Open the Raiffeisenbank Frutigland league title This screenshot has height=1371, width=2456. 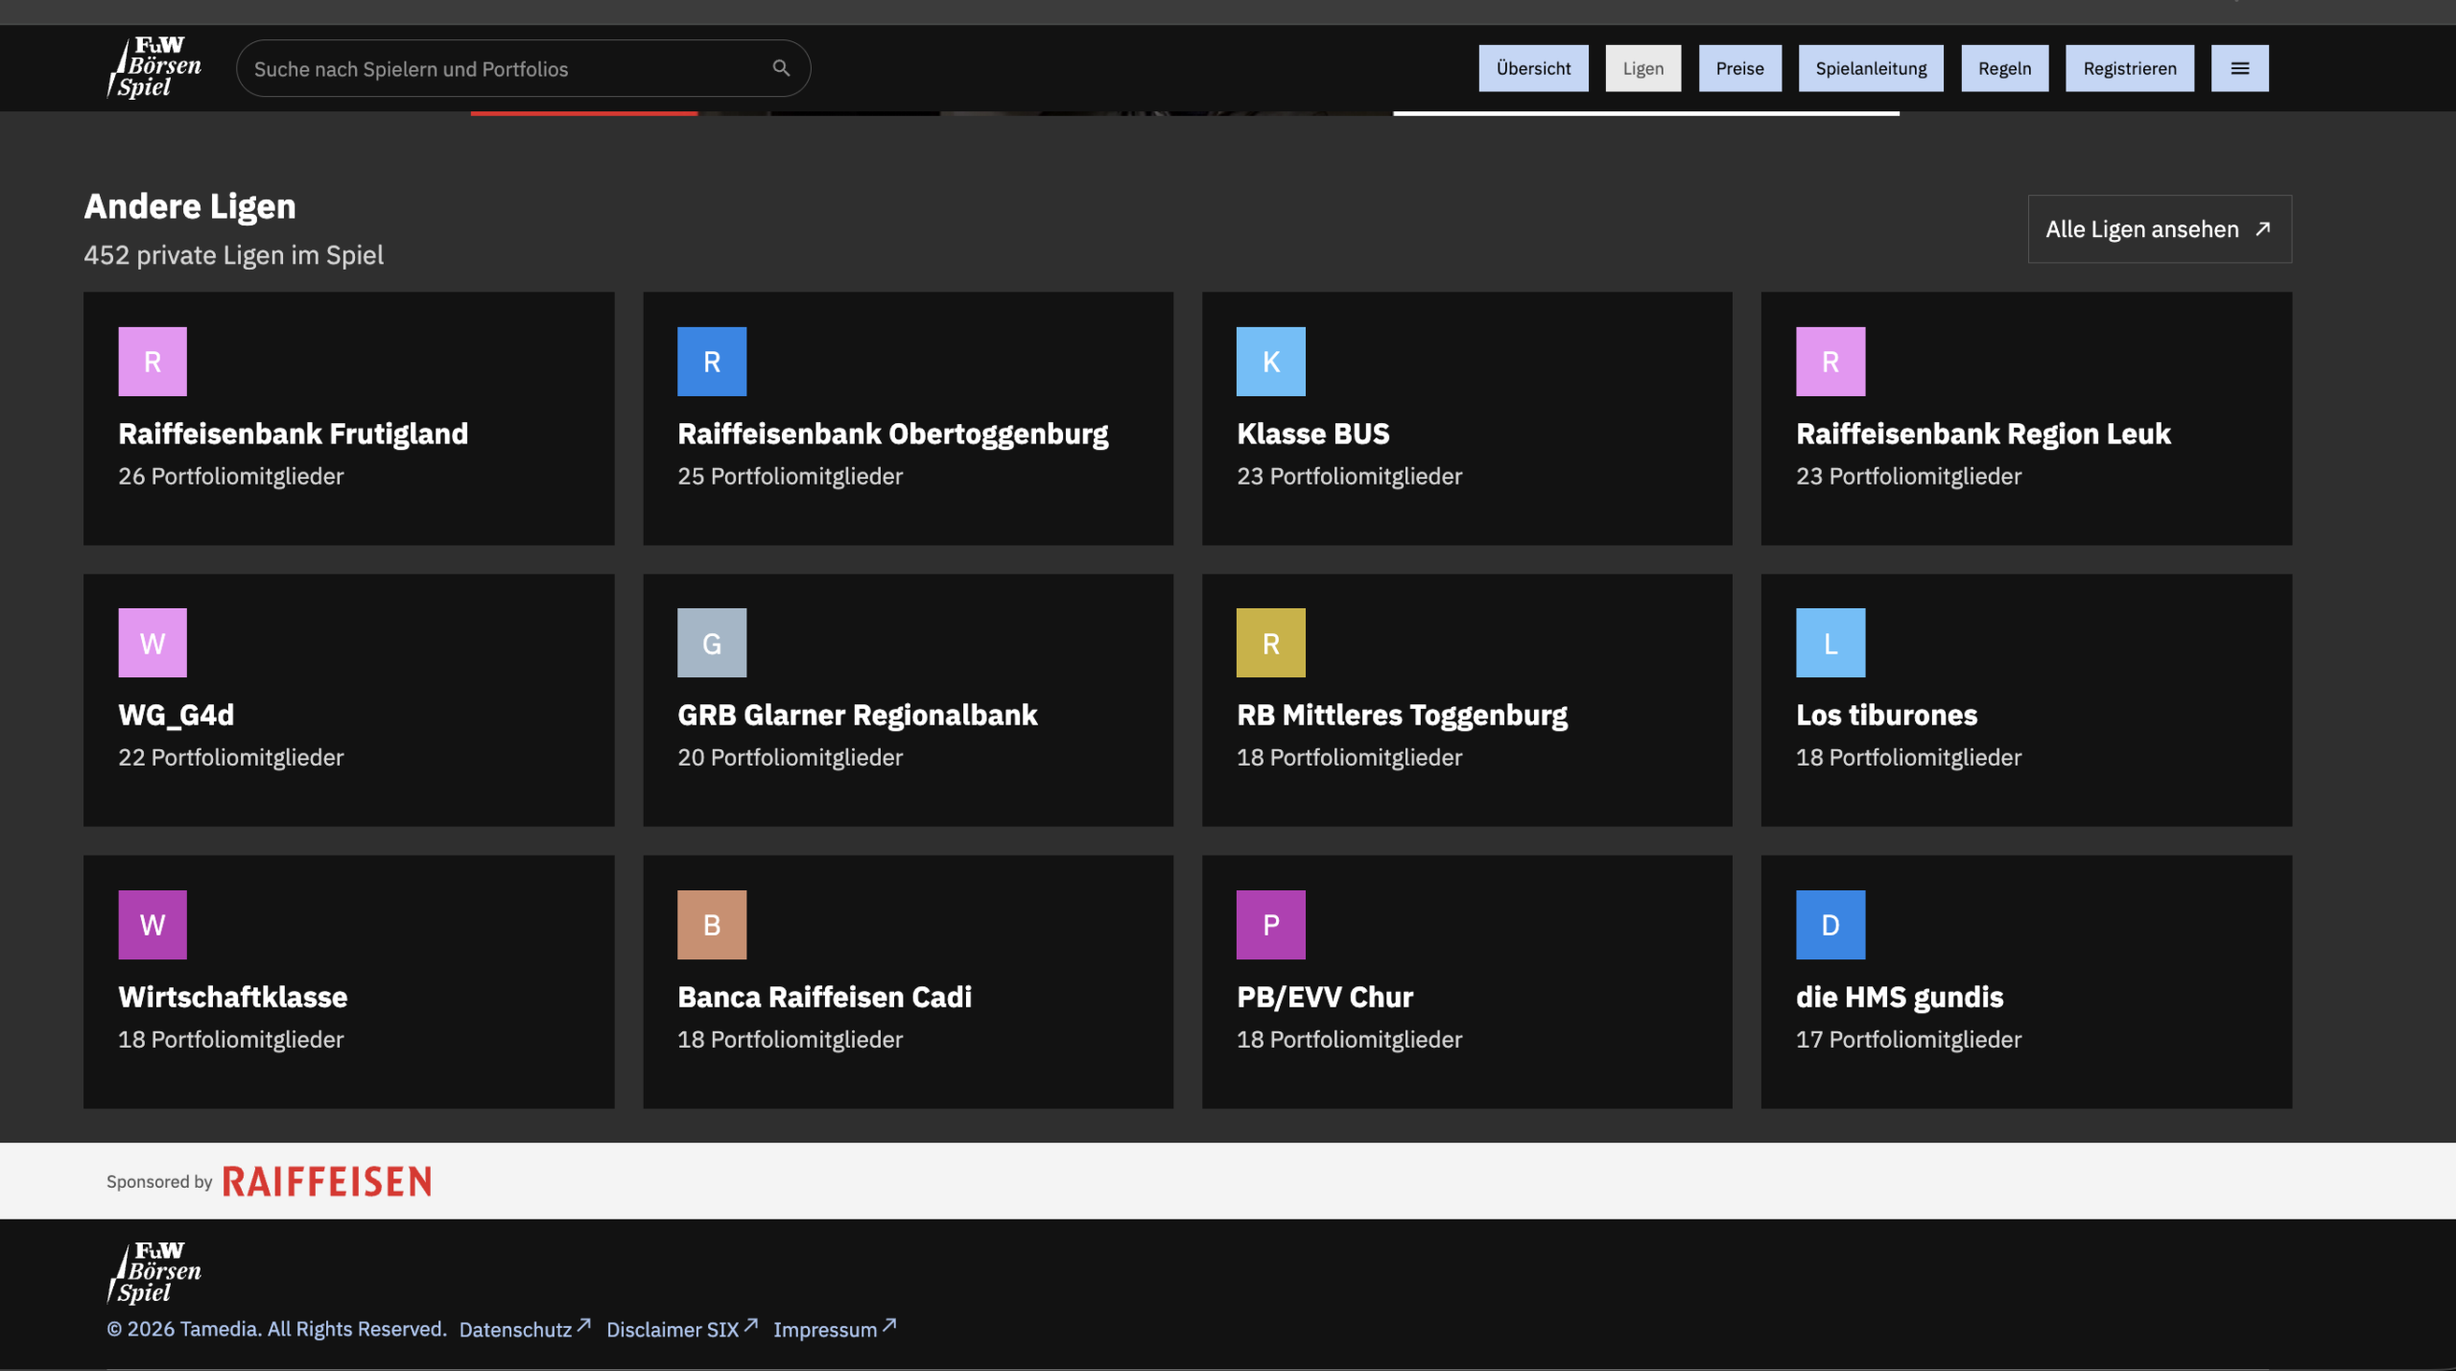pos(293,434)
